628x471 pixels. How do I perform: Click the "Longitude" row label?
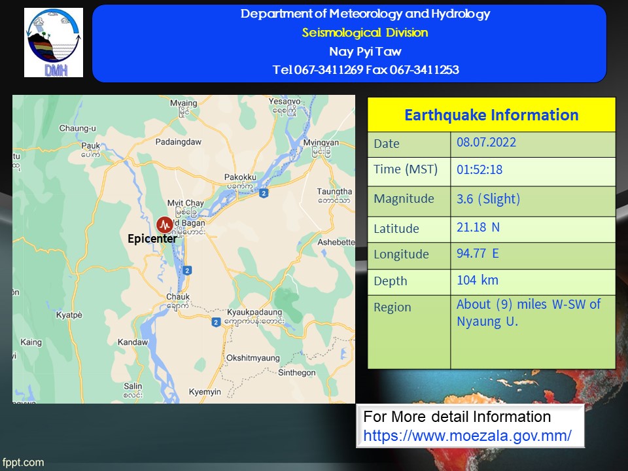coord(401,254)
